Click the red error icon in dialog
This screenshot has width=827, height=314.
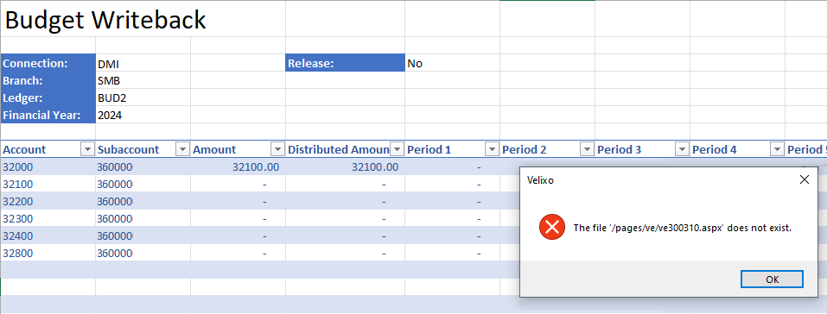coord(551,227)
